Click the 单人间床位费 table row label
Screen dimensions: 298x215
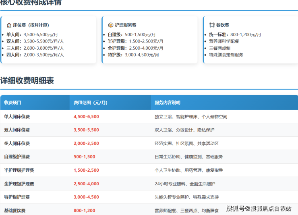(17, 117)
